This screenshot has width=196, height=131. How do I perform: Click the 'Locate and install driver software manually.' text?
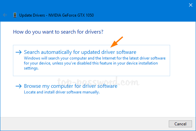click(x=62, y=92)
